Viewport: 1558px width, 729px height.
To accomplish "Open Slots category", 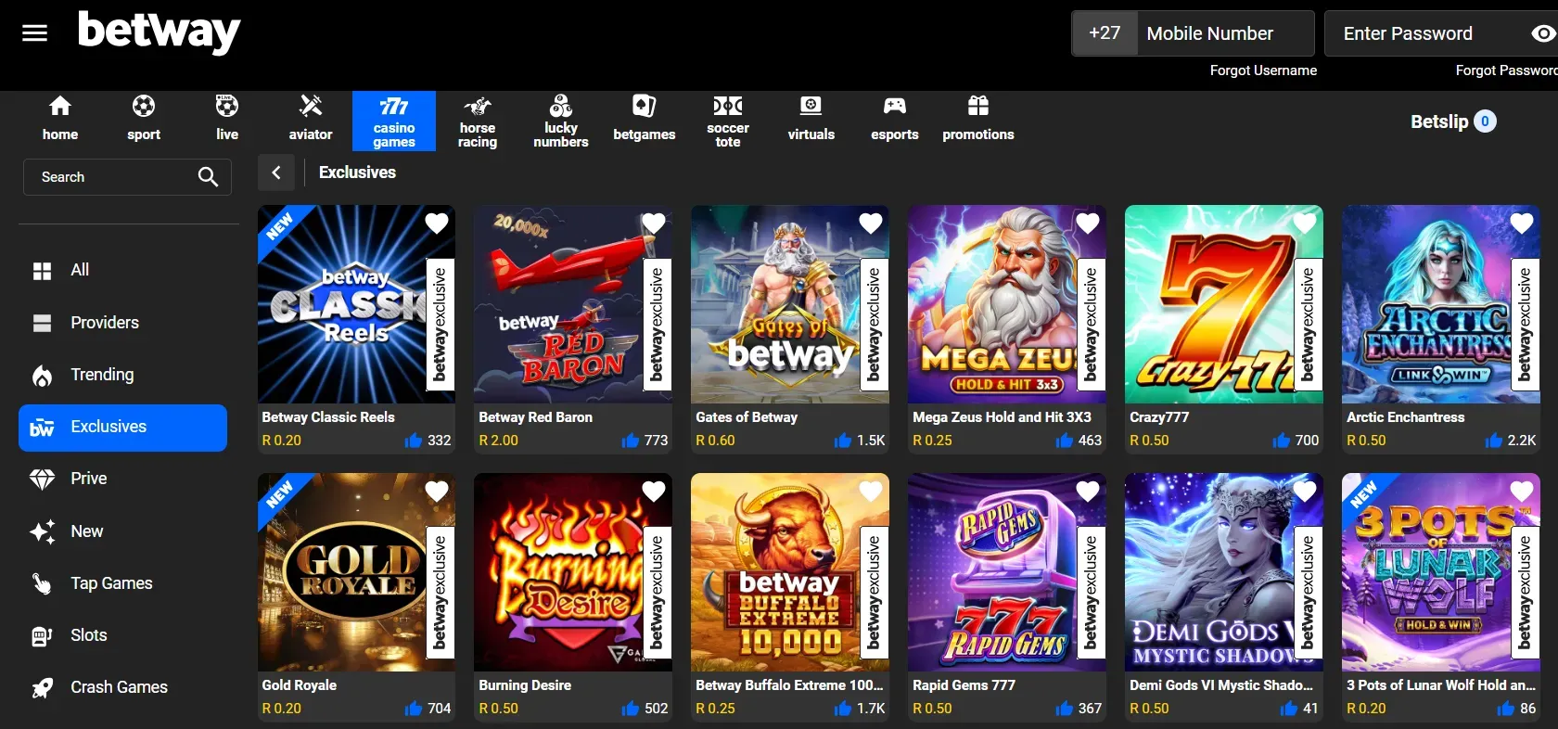I will point(122,635).
